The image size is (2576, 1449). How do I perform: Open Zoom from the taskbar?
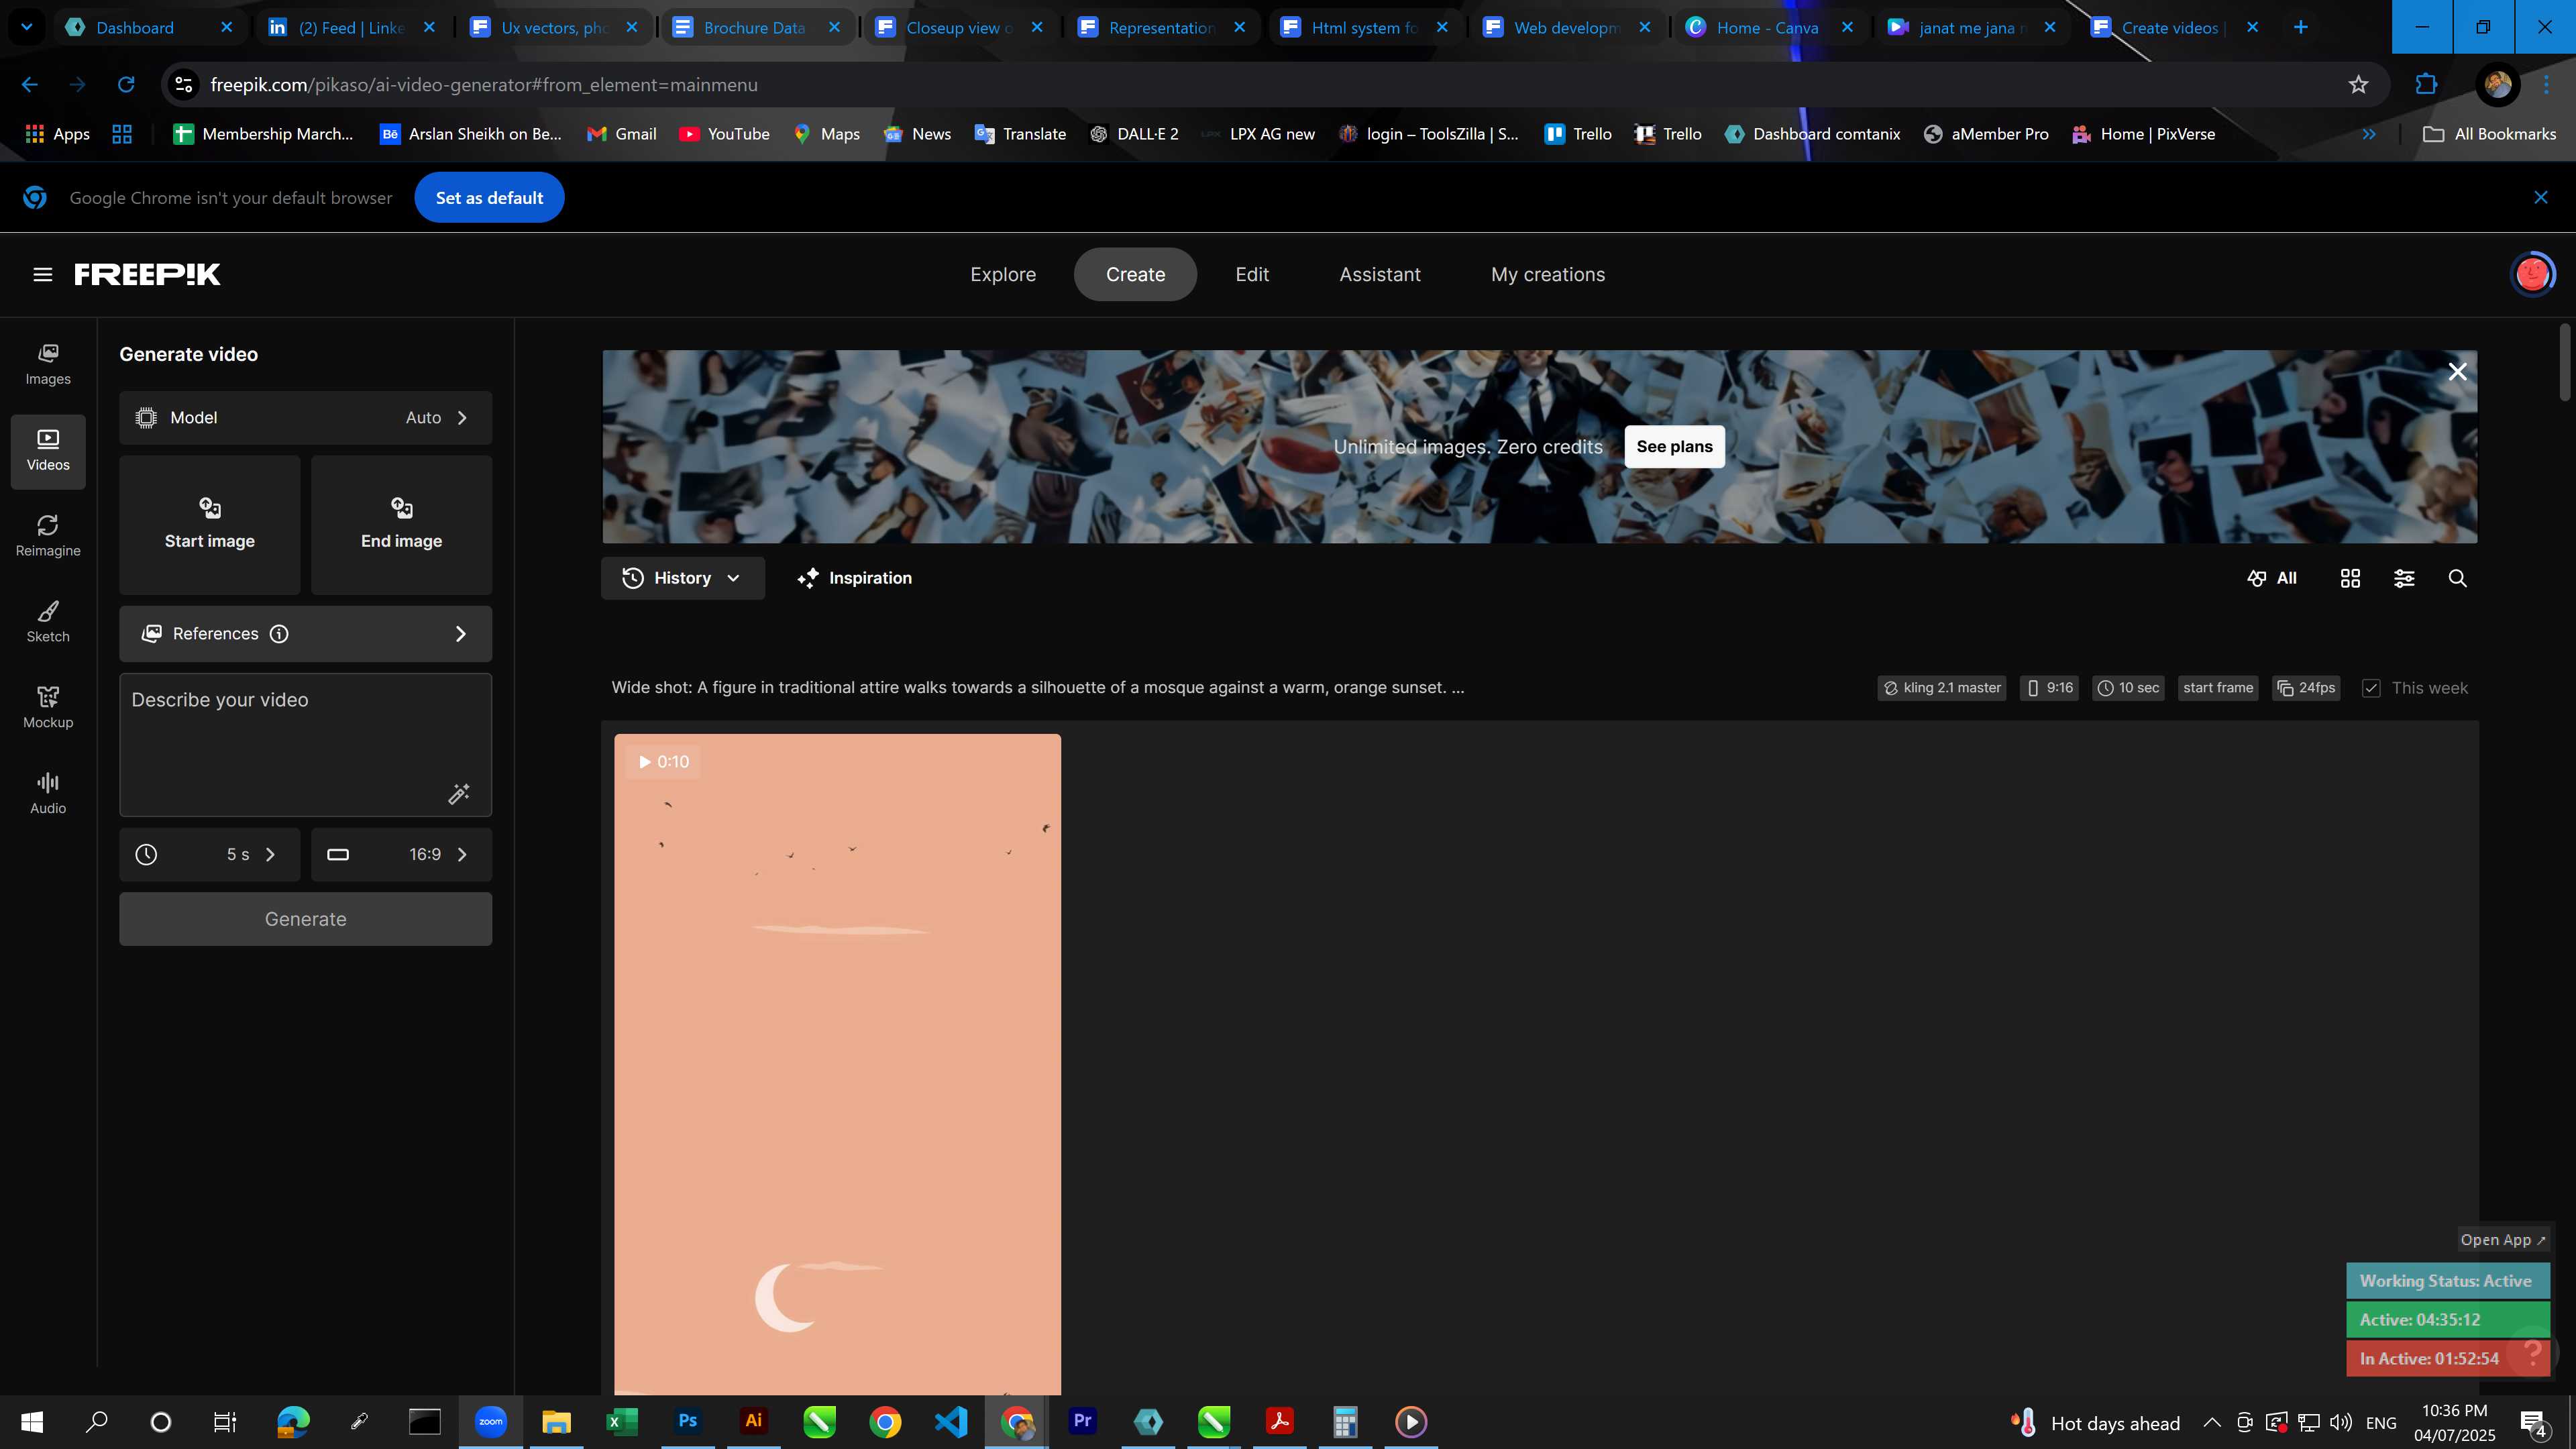[x=490, y=1421]
